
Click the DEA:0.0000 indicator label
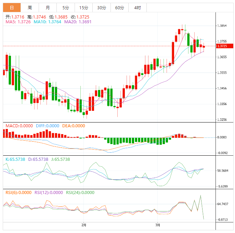pyautogui.click(x=74, y=126)
